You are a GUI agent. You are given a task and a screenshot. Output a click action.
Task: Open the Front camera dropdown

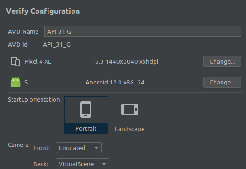point(78,148)
